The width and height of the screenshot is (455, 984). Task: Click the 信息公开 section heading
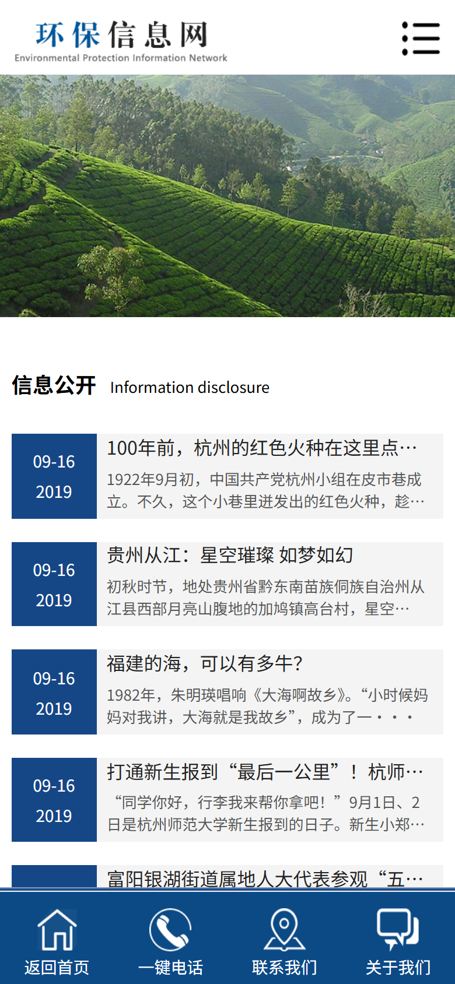[x=54, y=385]
